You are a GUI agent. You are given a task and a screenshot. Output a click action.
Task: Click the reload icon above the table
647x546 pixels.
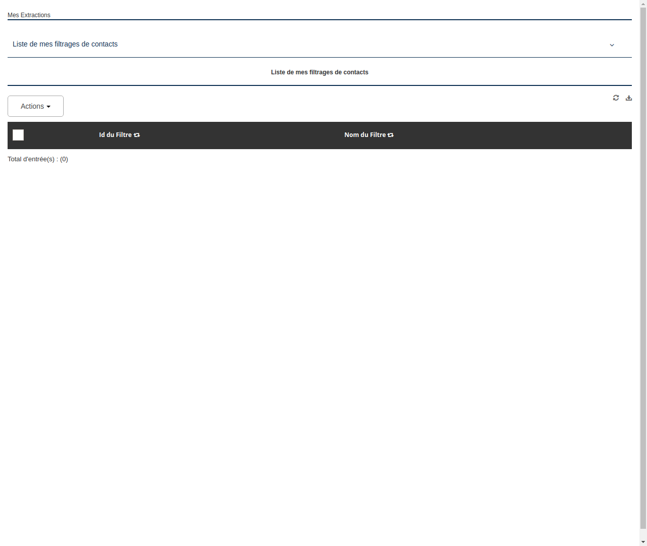tap(616, 98)
